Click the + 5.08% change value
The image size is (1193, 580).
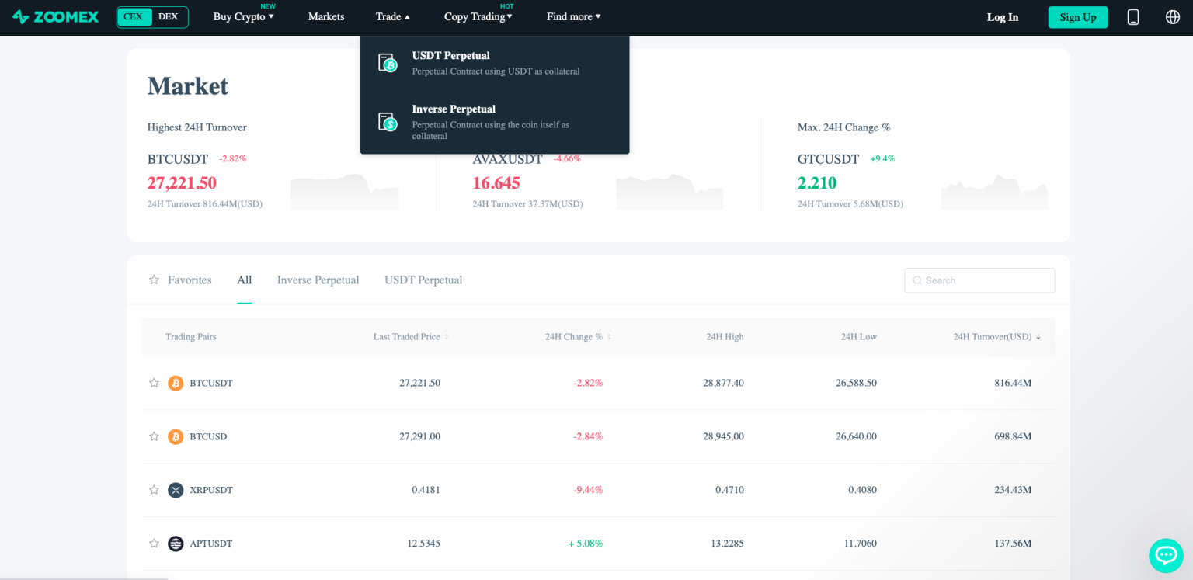pyautogui.click(x=586, y=544)
